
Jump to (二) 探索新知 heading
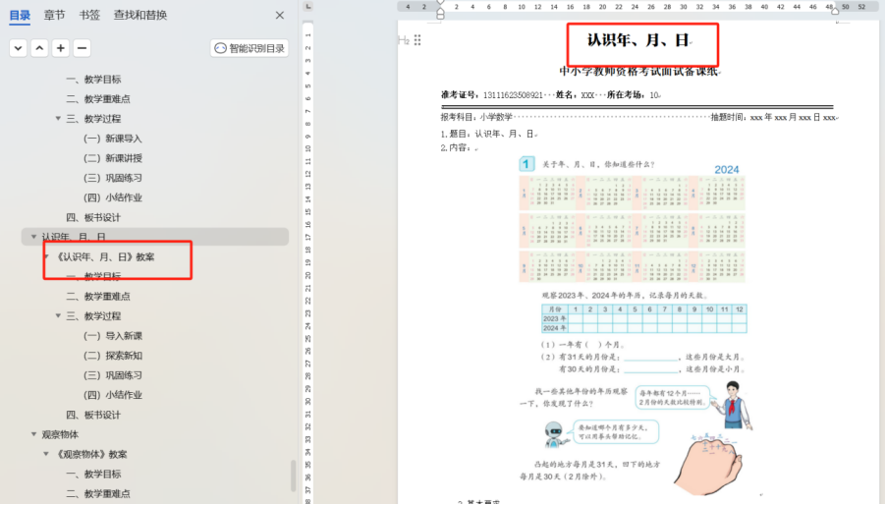click(x=112, y=356)
